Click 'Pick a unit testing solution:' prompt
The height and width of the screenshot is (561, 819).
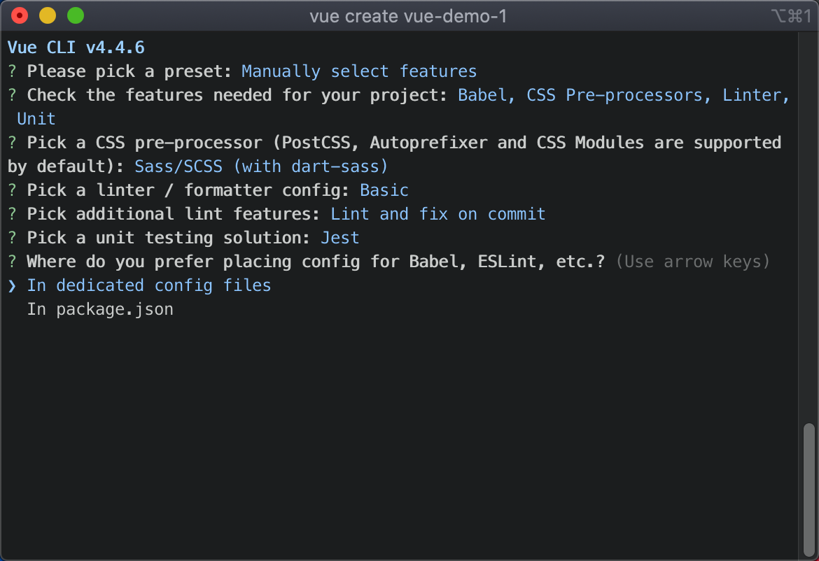click(168, 238)
